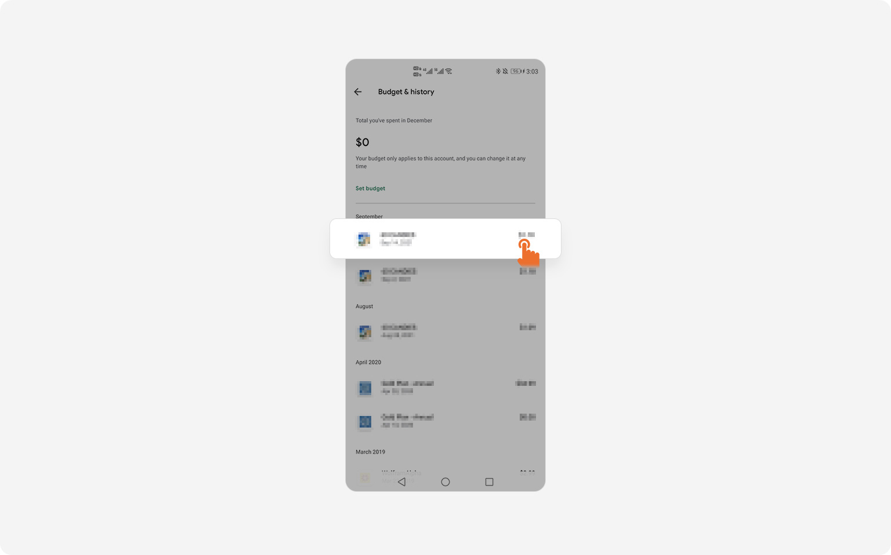Screen dimensions: 891x555
Task: Go back using the arrow next to Budget & history
Action: click(x=358, y=92)
